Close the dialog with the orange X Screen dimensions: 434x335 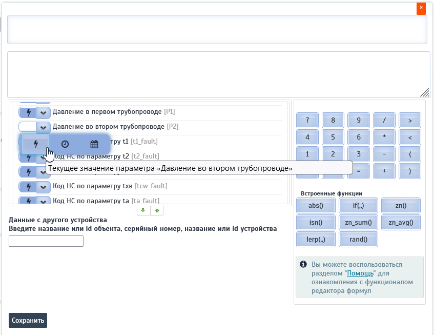[x=421, y=8]
